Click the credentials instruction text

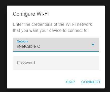pos(52,27)
